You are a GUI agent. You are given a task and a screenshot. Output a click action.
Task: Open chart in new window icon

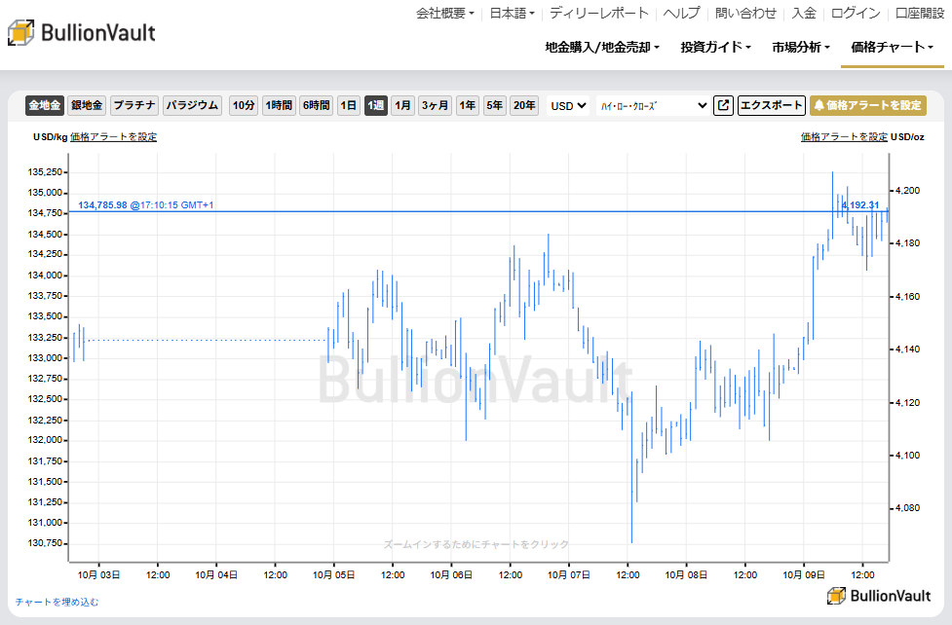[x=723, y=105]
